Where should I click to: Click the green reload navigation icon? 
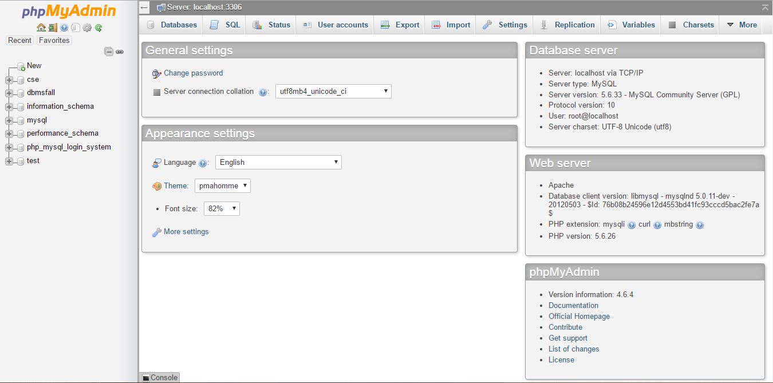[98, 27]
